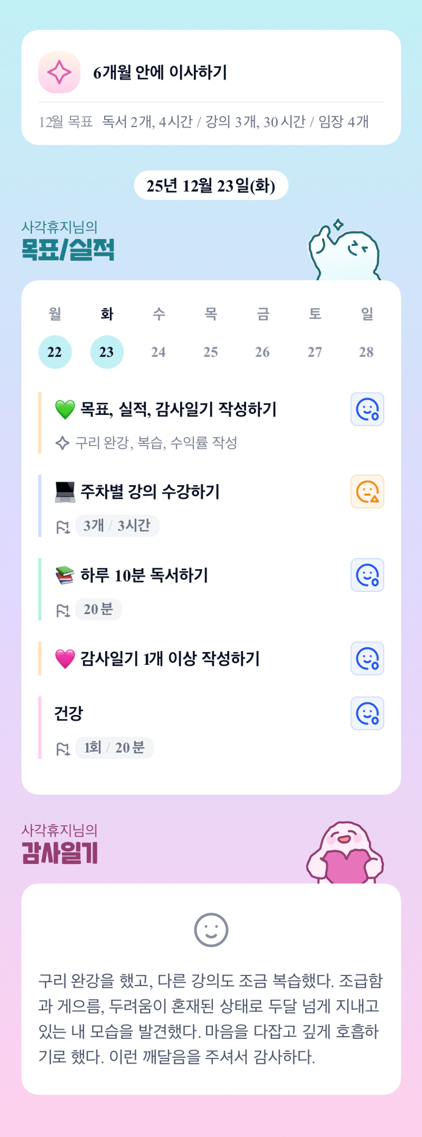This screenshot has height=1137, width=422.
Task: Click the pink sparkle goal icon
Action: tap(59, 72)
